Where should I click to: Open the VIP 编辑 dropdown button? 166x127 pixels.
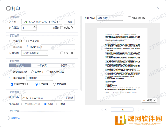pos(149,100)
